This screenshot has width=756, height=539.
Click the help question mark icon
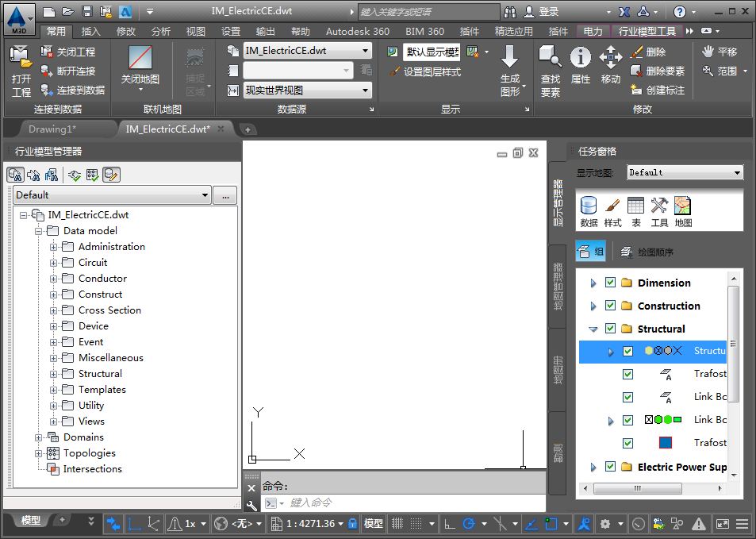pos(679,12)
